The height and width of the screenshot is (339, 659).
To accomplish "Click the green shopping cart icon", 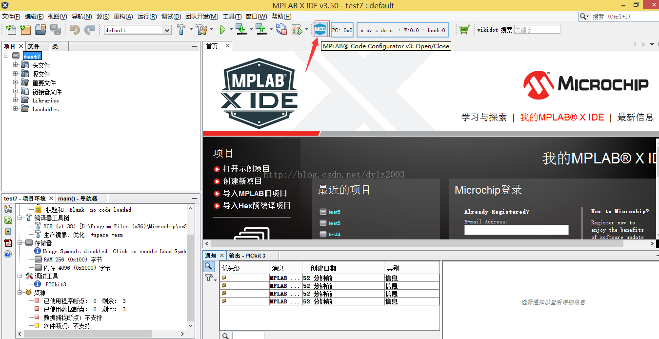I will [464, 30].
